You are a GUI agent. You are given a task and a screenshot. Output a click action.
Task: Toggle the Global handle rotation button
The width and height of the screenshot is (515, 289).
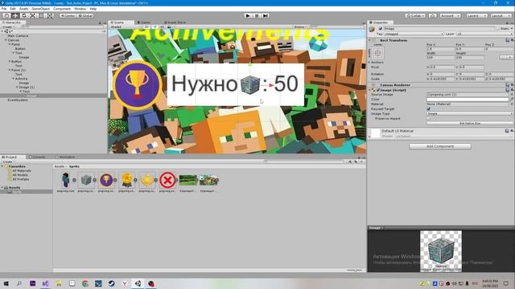pyautogui.click(x=85, y=15)
